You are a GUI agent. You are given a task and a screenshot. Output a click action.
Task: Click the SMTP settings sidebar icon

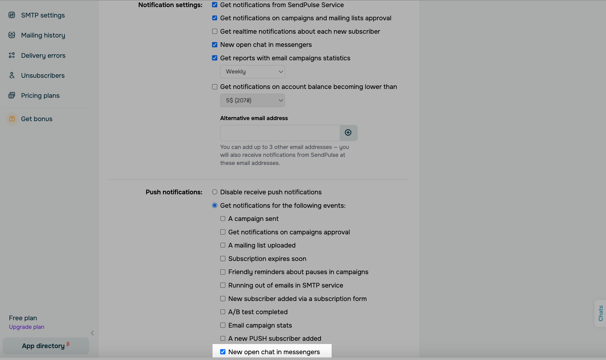pos(12,15)
